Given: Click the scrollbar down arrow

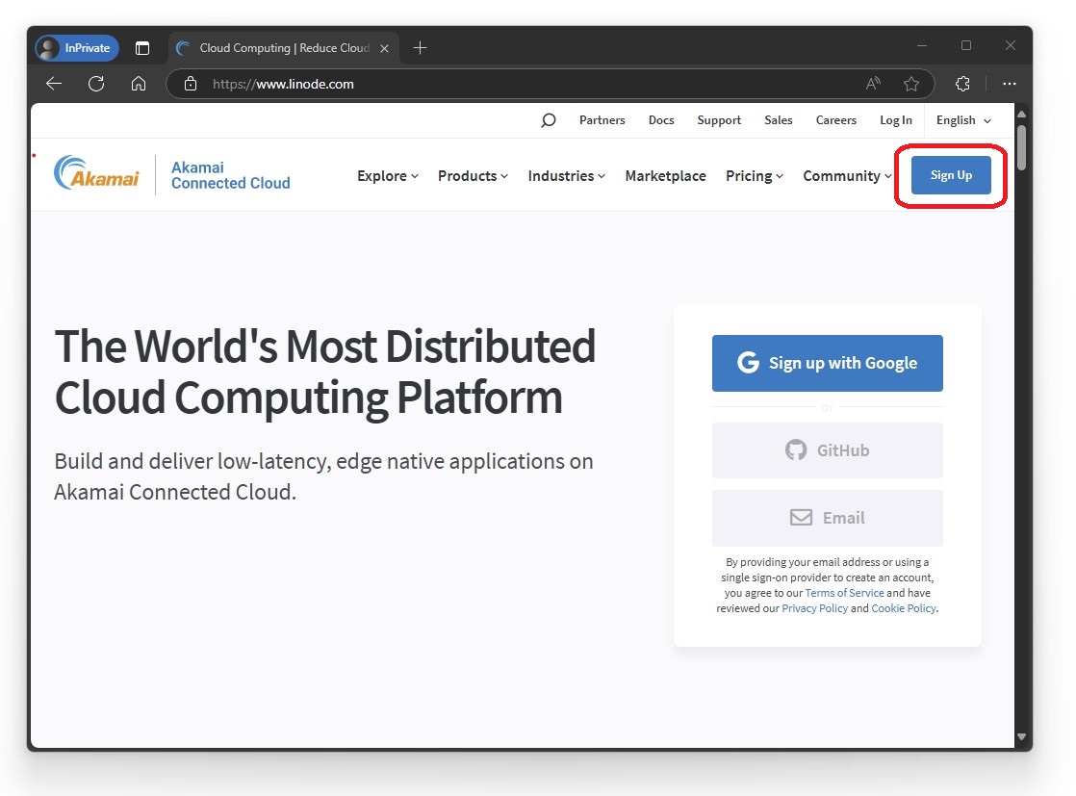Looking at the screenshot, I should 1021,737.
